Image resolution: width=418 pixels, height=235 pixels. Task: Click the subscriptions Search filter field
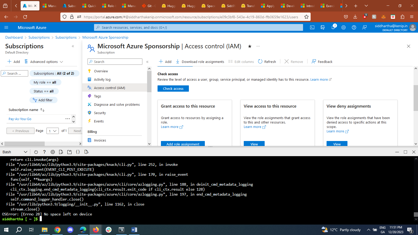coord(15,73)
